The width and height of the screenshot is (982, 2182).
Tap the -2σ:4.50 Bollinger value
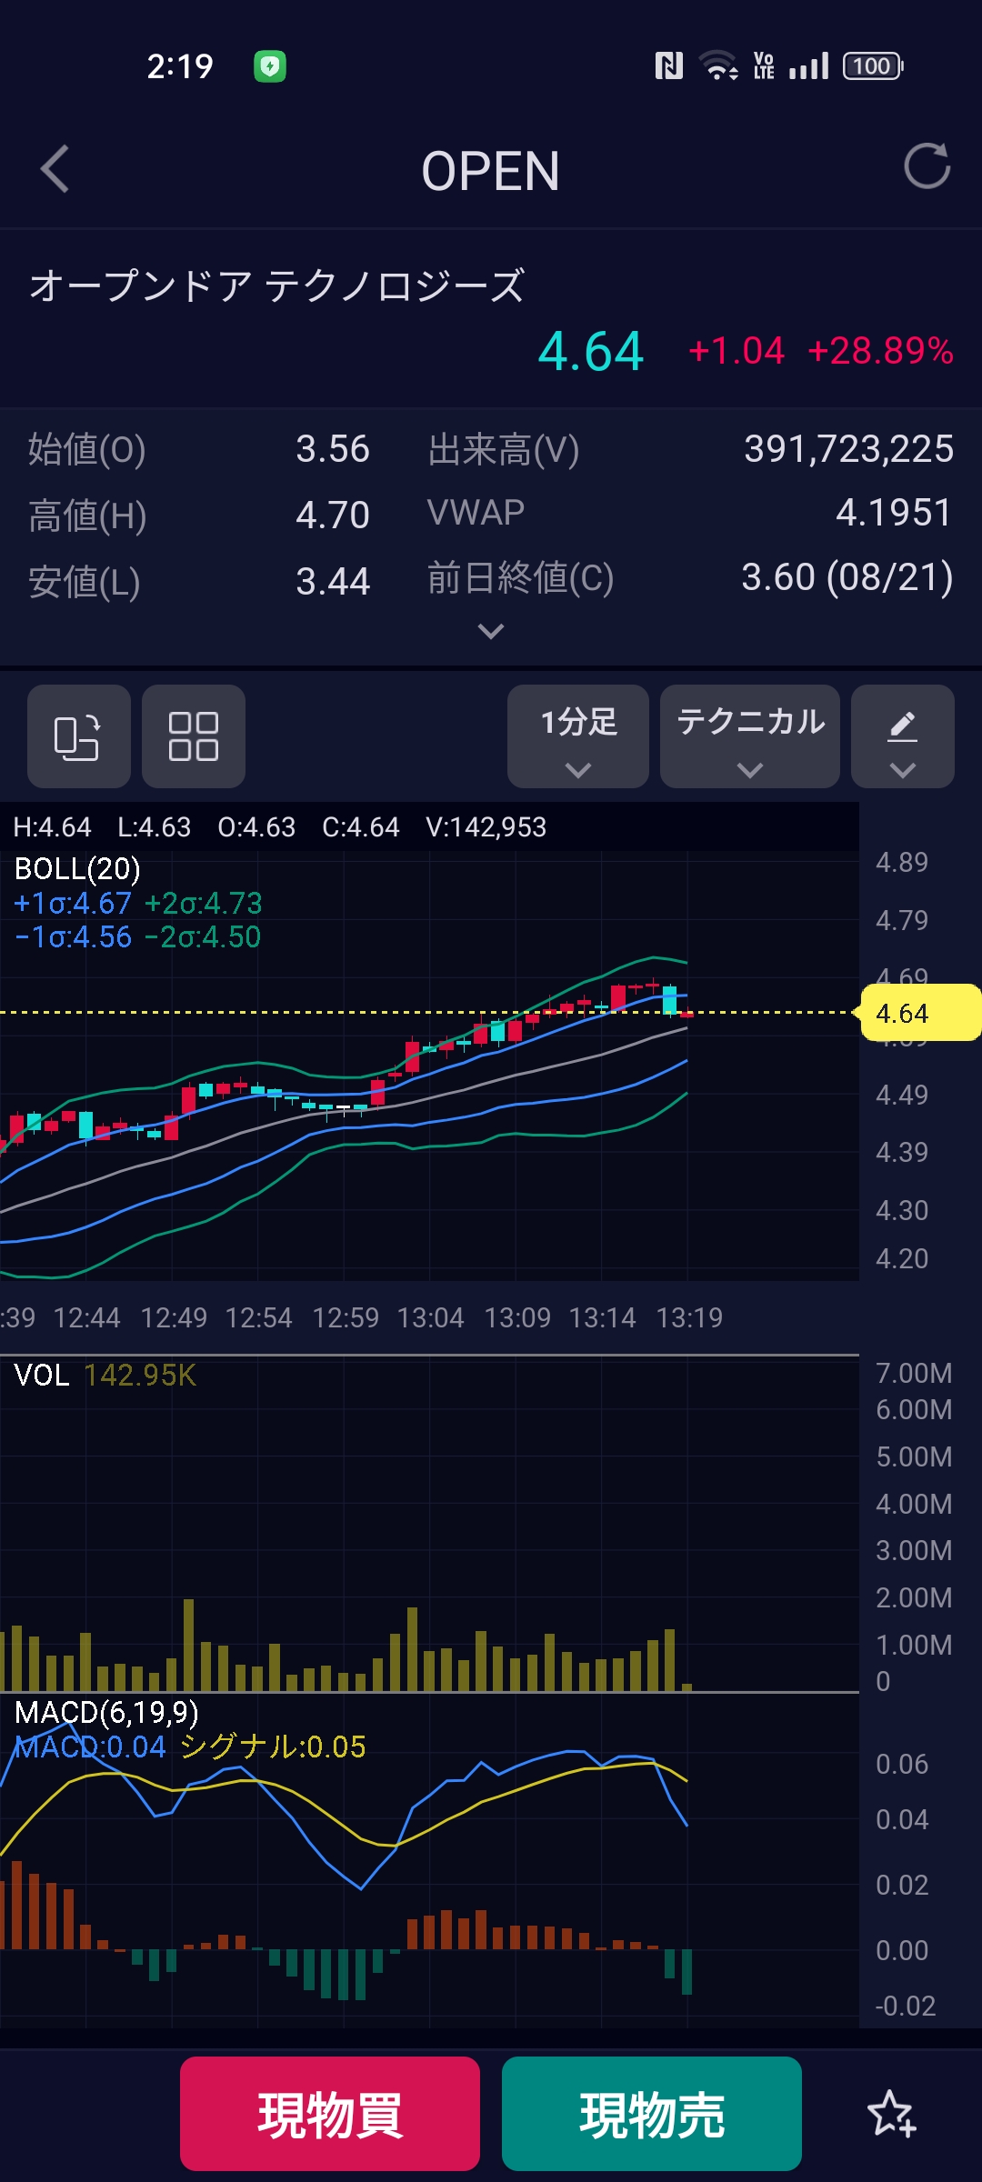(x=203, y=936)
